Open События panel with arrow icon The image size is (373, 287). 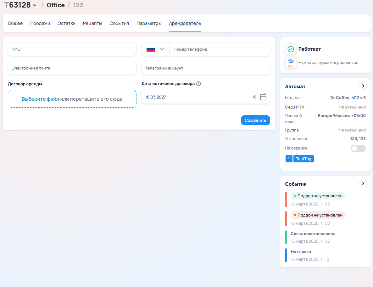pos(363,183)
